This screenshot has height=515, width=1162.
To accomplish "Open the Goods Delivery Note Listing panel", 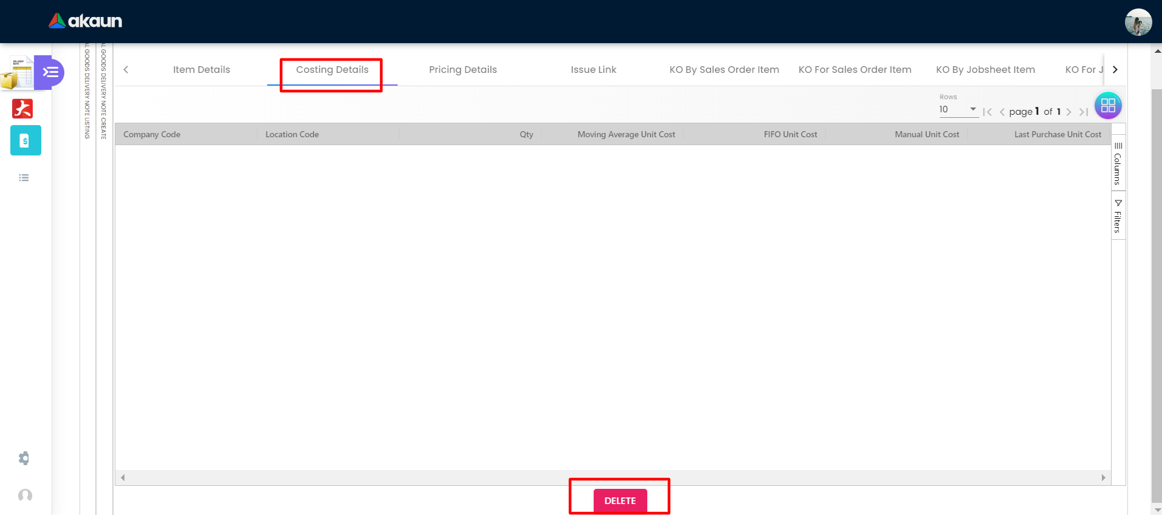I will (x=87, y=91).
